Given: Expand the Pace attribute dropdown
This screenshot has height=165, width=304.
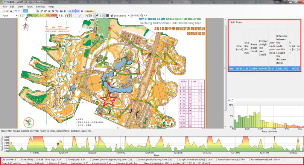Looking at the screenshot, I should coord(17,16).
